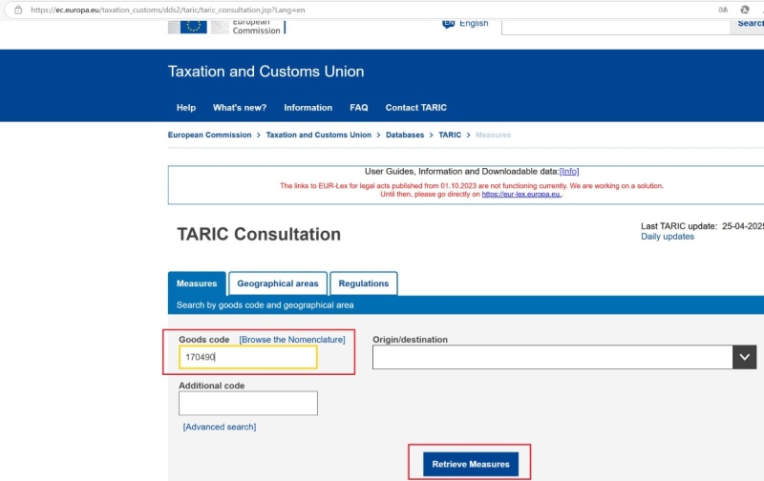Click the padlock site info icon
The height and width of the screenshot is (481, 764).
[17, 10]
